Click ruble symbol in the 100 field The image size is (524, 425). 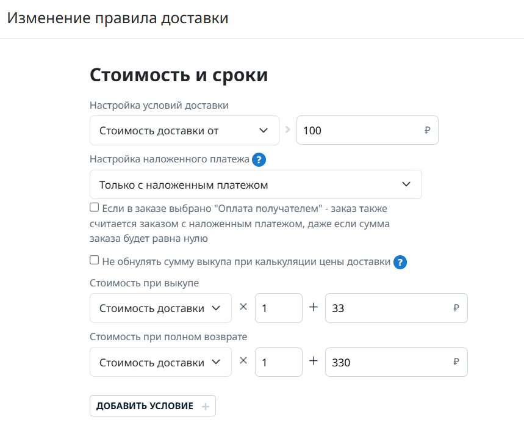tap(427, 130)
